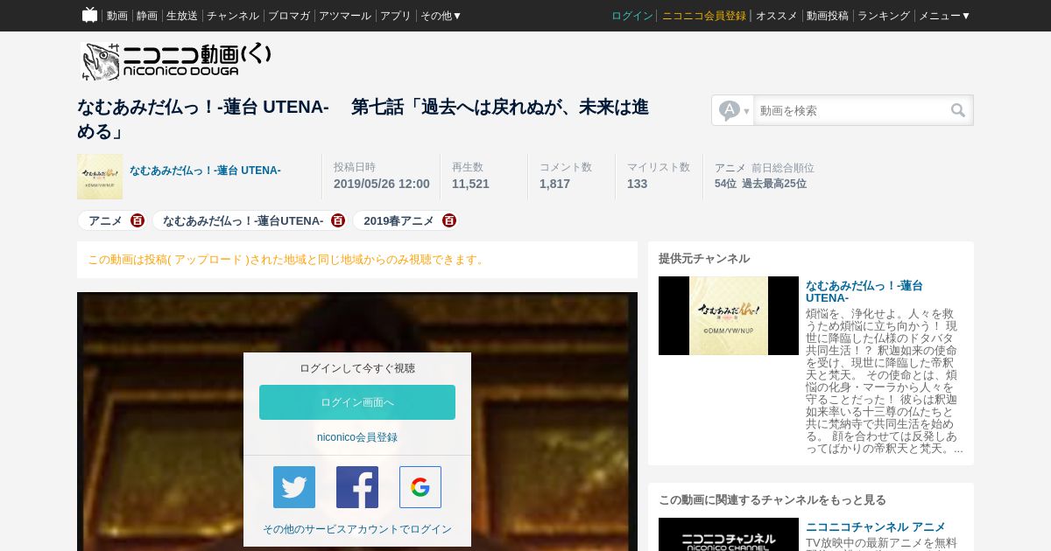The image size is (1051, 551).
Task: Open sidebar channel title なむあみだ仏っ！-蓮台 UTENA-
Action: click(864, 291)
